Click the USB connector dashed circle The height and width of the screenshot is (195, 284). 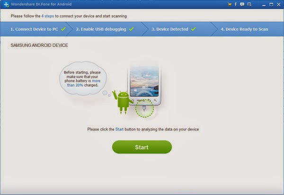144,108
